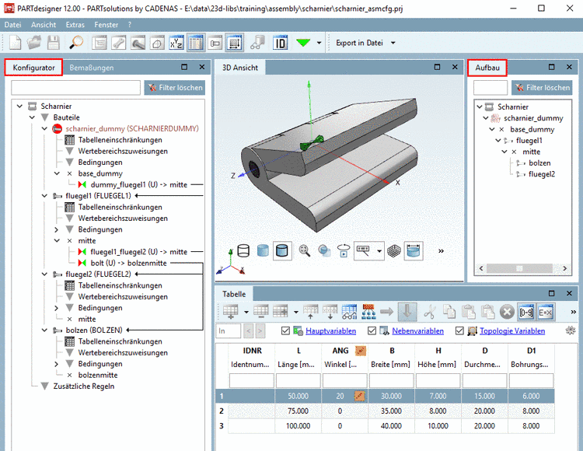Click the ID button in the toolbar
583x451 pixels.
(281, 43)
